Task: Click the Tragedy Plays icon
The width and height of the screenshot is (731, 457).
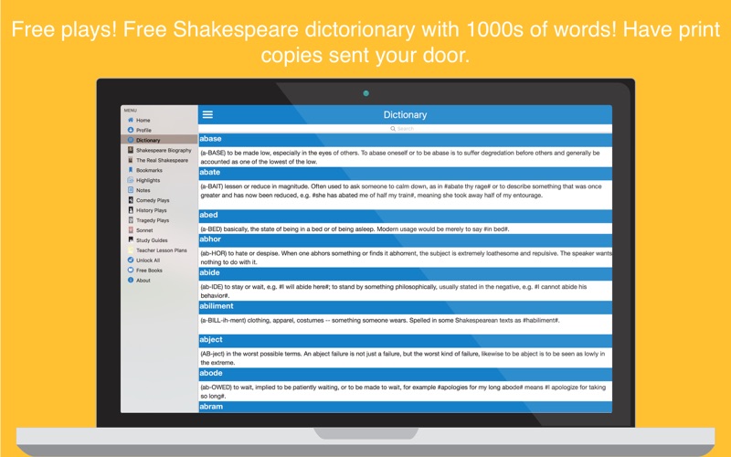Action: point(131,220)
